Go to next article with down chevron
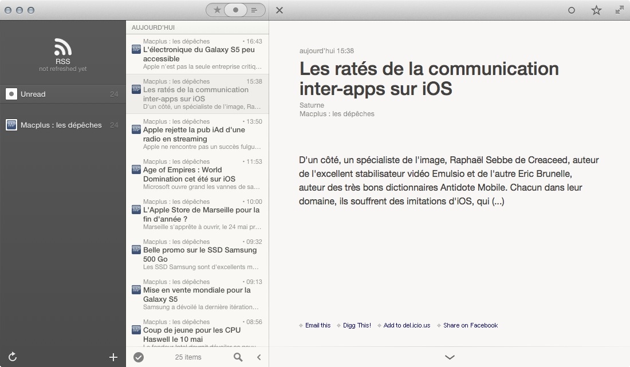Image resolution: width=630 pixels, height=367 pixels. 450,357
